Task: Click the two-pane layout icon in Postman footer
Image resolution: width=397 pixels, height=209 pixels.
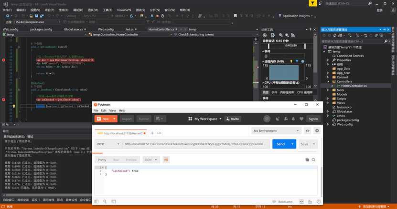Action: (x=301, y=201)
